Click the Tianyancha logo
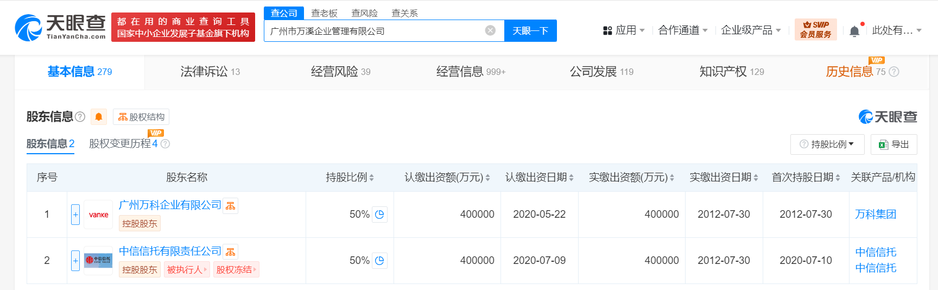 [60, 27]
